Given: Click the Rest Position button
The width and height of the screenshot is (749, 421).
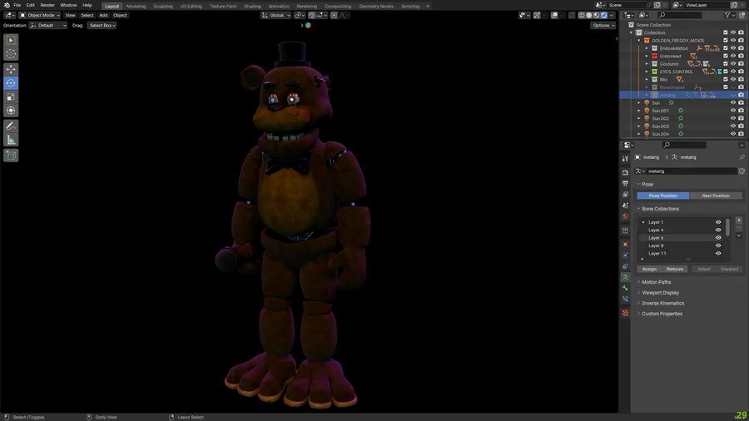Looking at the screenshot, I should [x=716, y=196].
